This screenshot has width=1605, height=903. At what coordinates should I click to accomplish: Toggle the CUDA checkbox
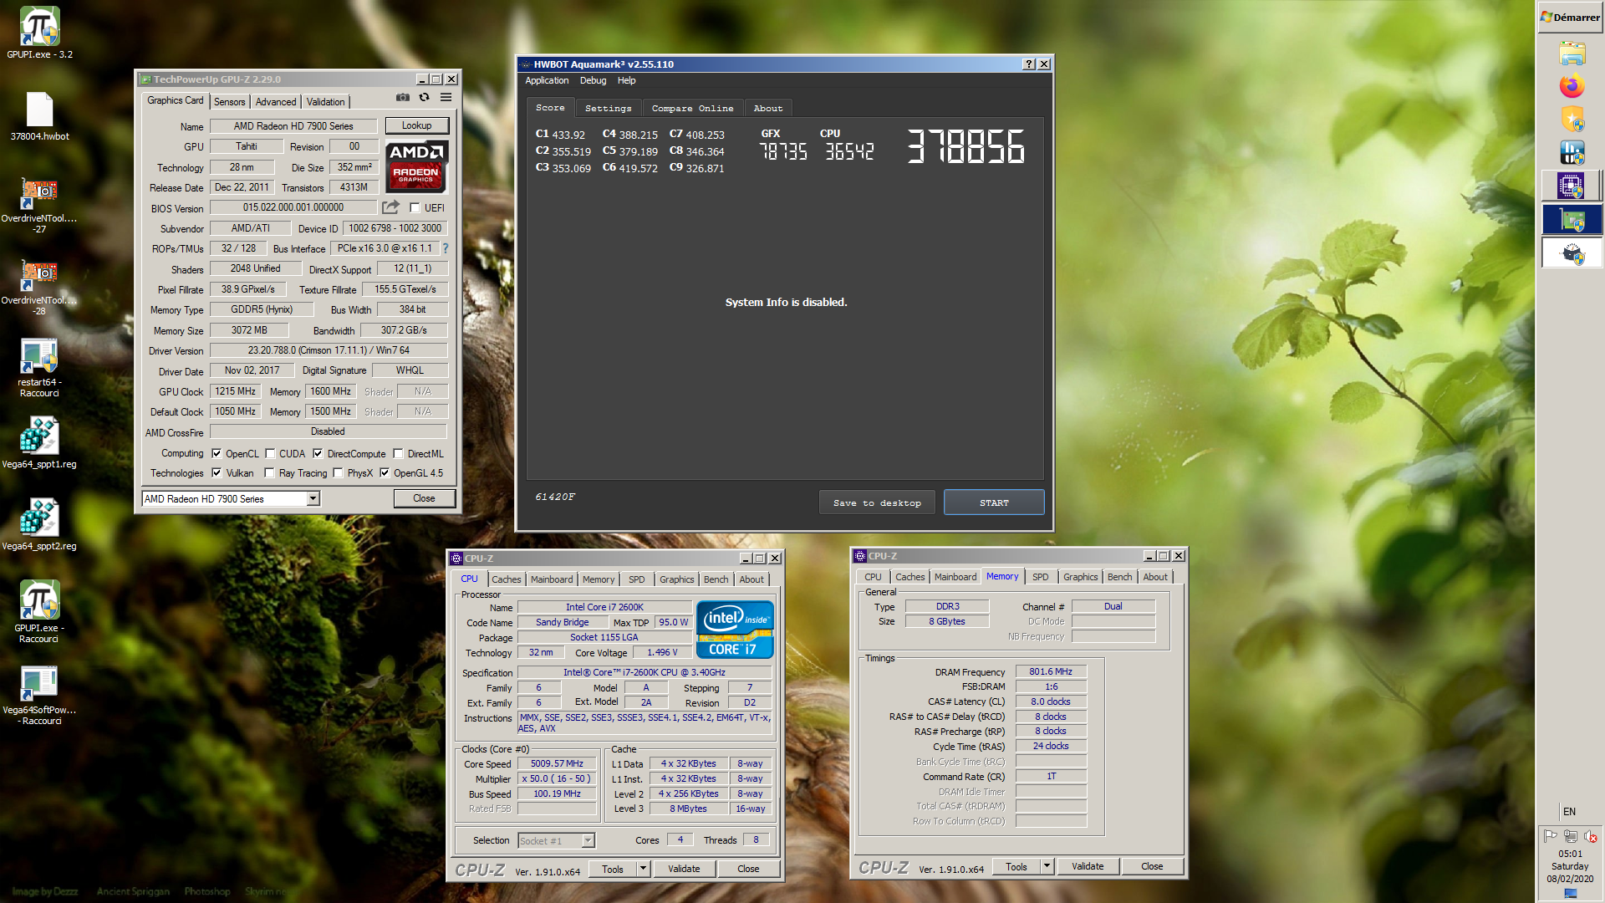pos(270,454)
